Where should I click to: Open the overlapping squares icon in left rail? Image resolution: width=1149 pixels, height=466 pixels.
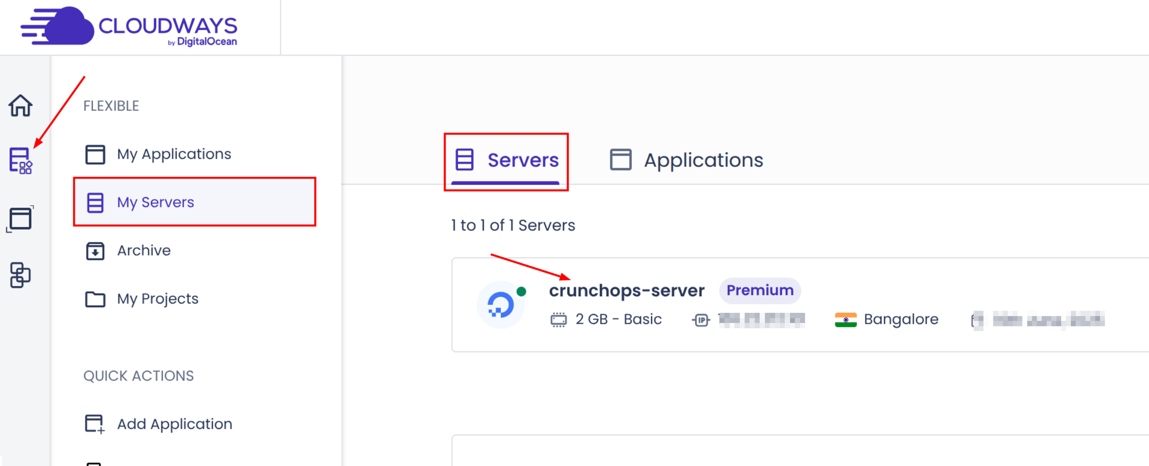pyautogui.click(x=21, y=275)
